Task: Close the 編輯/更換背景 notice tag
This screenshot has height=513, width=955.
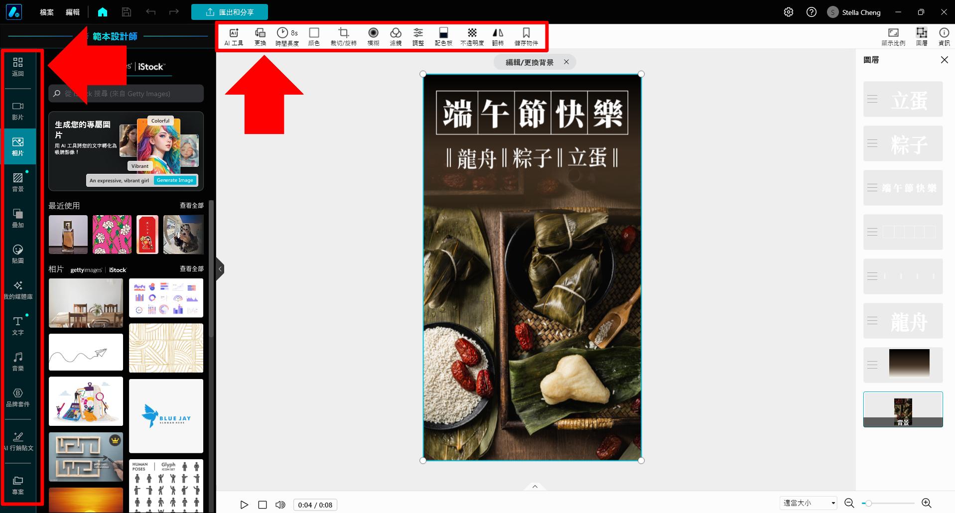Action: point(566,62)
